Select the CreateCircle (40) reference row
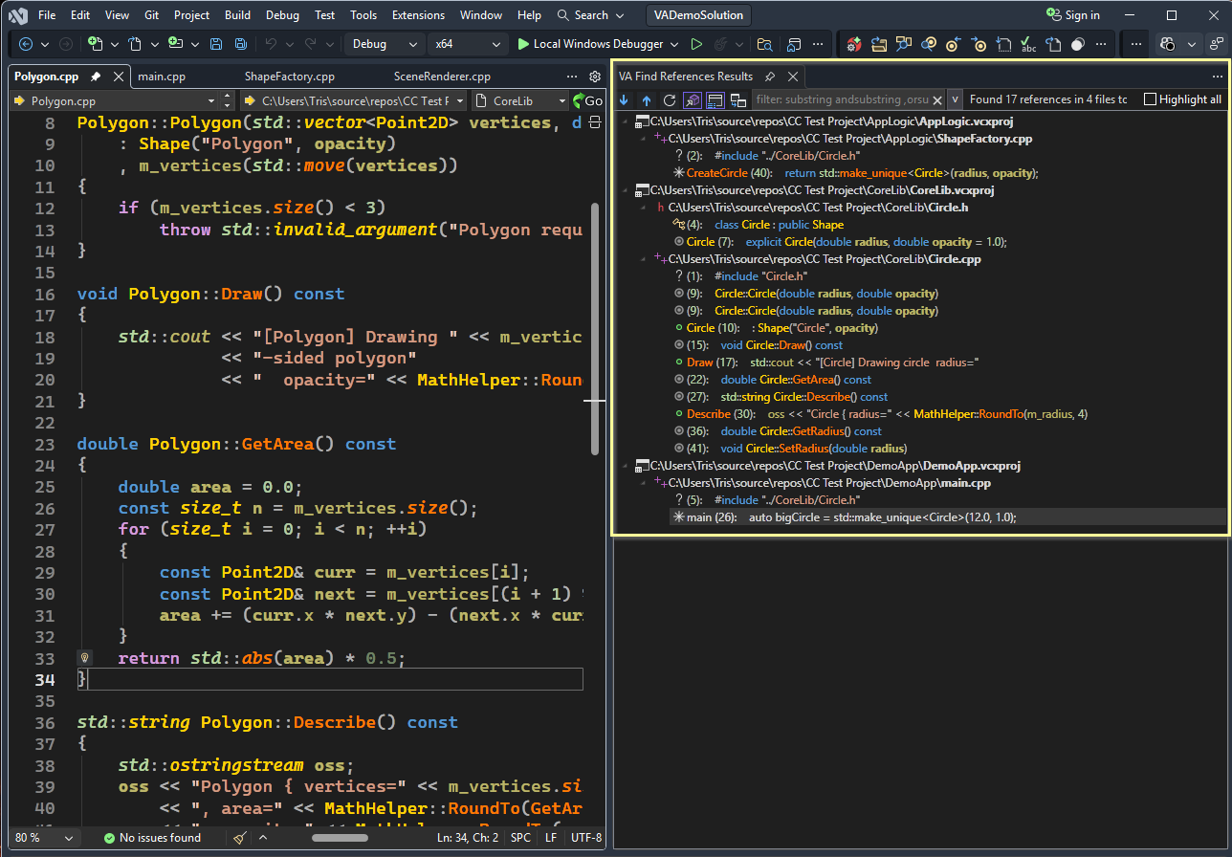The image size is (1232, 857). (856, 173)
